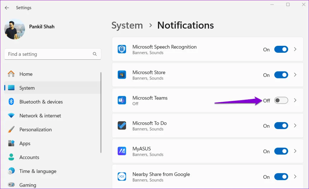Image resolution: width=309 pixels, height=189 pixels.
Task: Turn off Microsoft Store notifications toggle
Action: click(281, 75)
